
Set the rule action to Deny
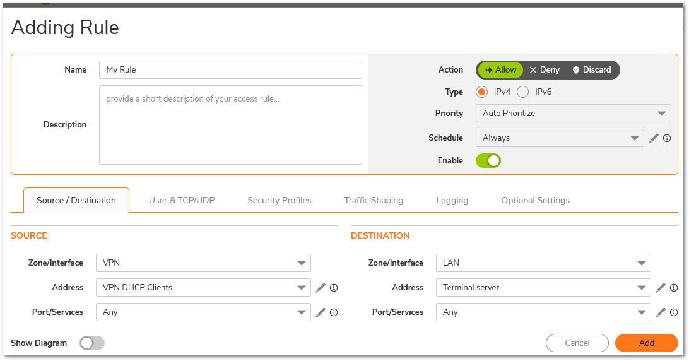pyautogui.click(x=545, y=70)
